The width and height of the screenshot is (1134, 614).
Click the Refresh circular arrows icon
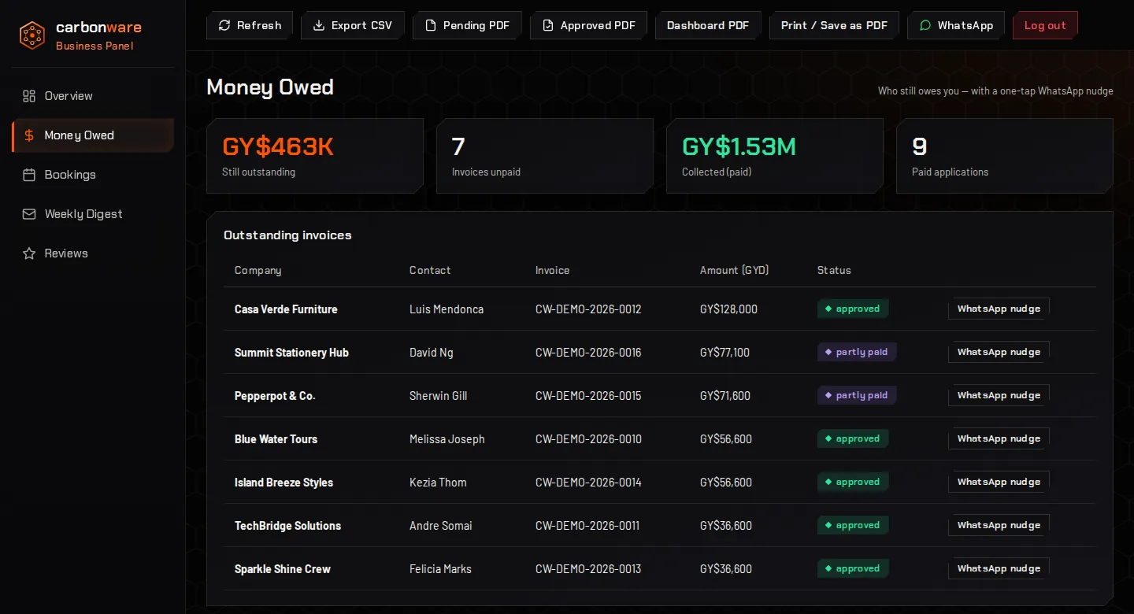224,25
